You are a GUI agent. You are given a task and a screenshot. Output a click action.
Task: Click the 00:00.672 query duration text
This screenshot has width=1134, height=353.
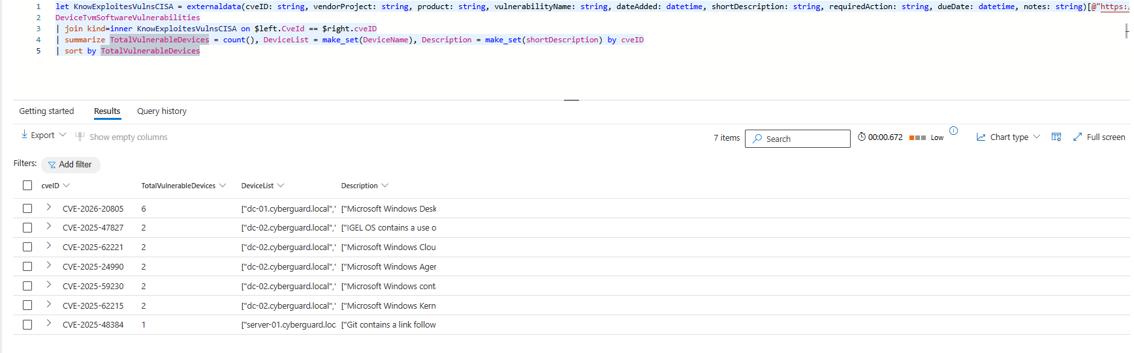tap(885, 137)
